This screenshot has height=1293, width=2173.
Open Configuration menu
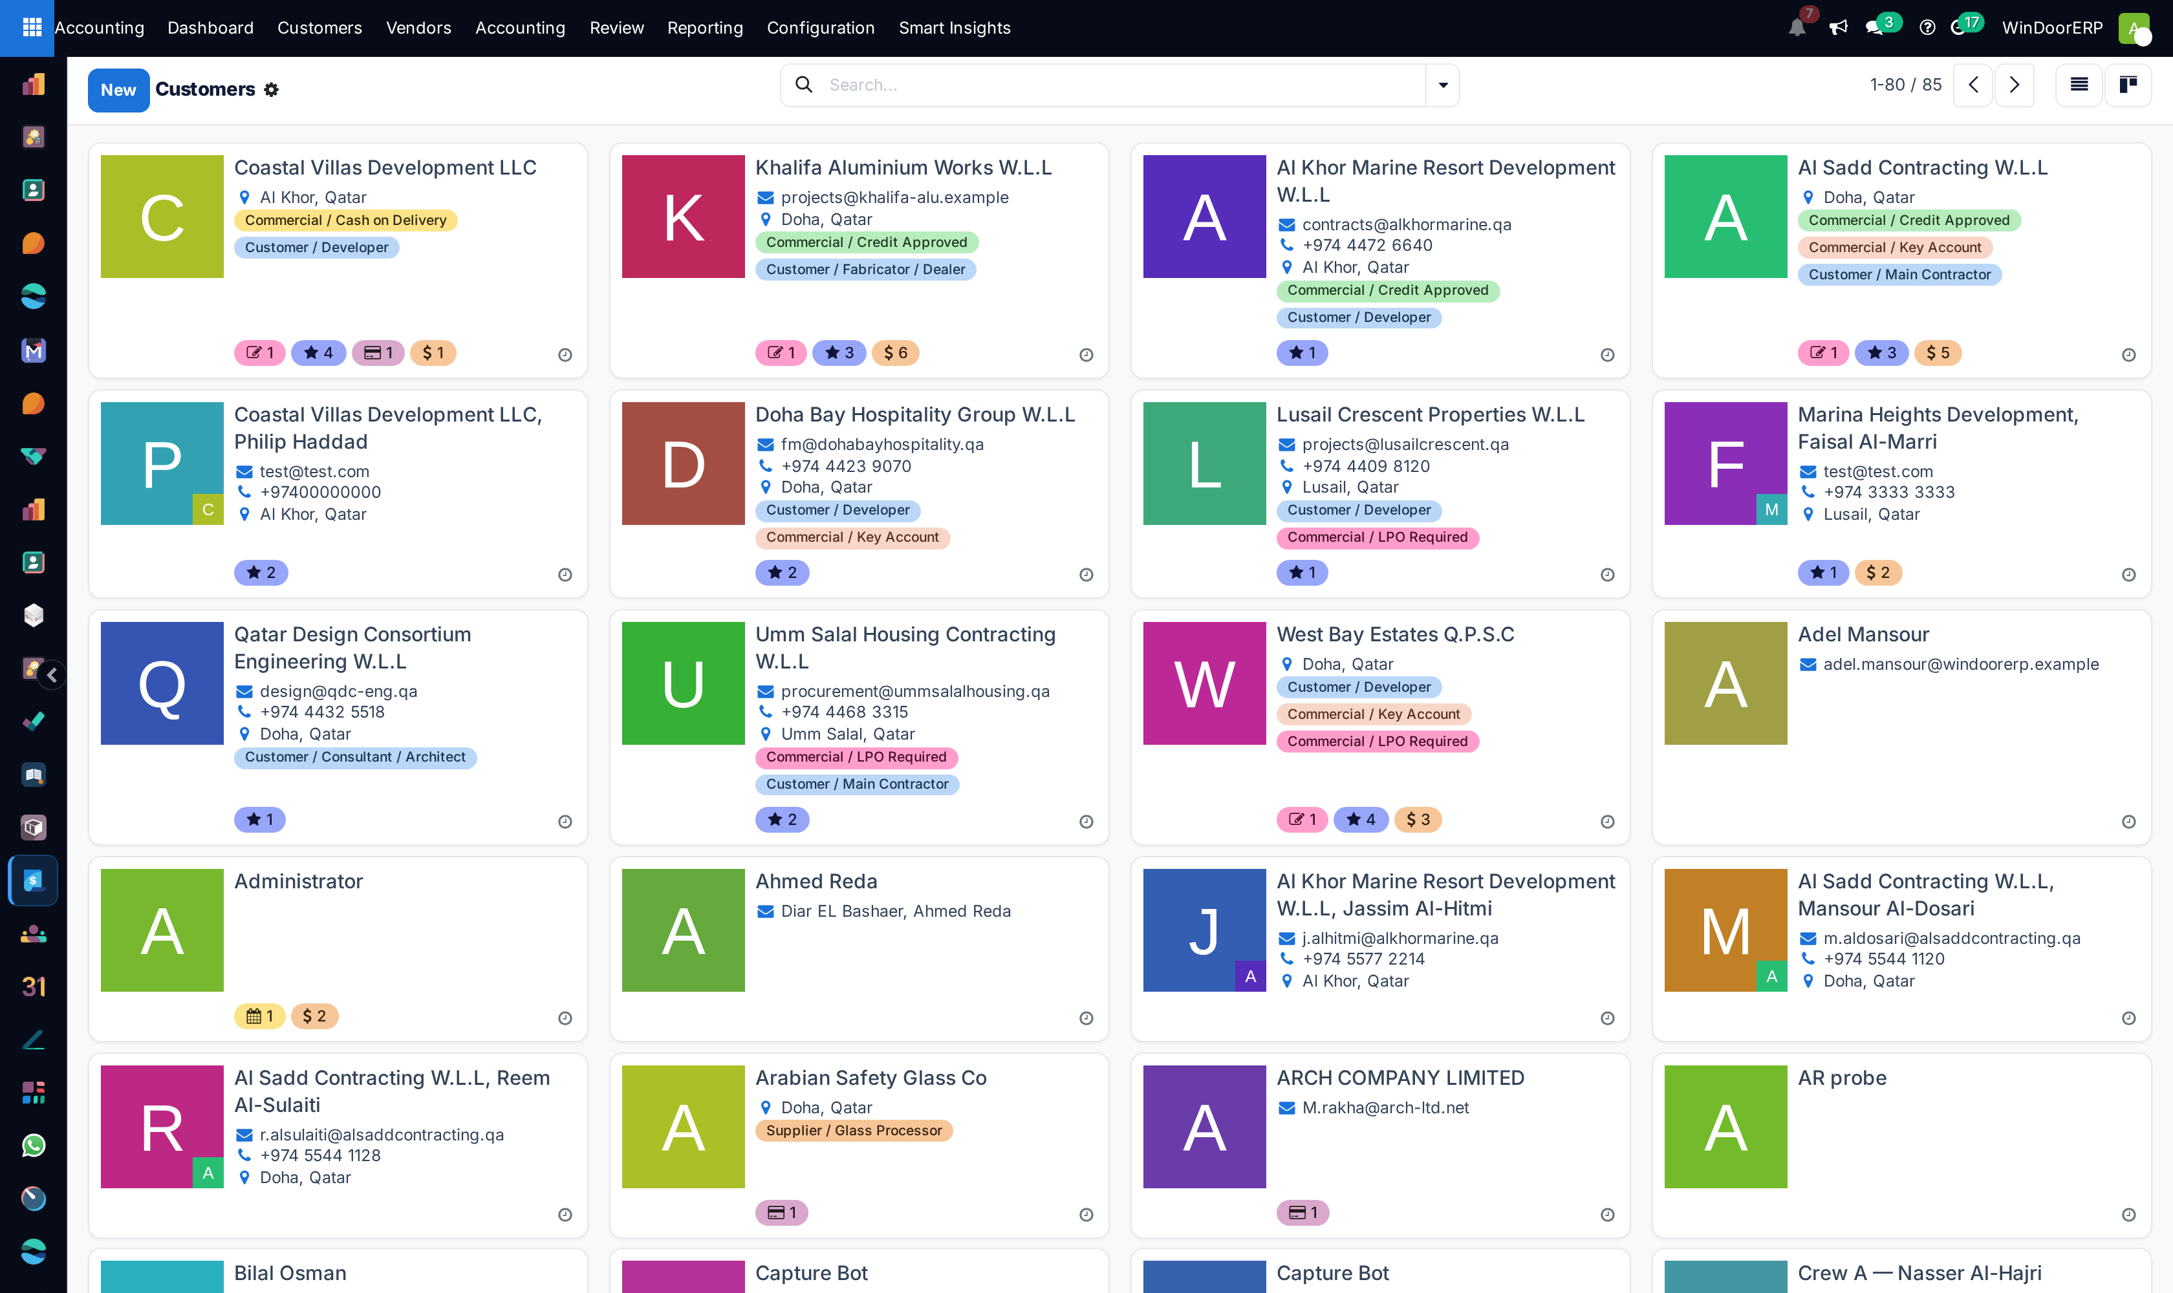tap(820, 28)
